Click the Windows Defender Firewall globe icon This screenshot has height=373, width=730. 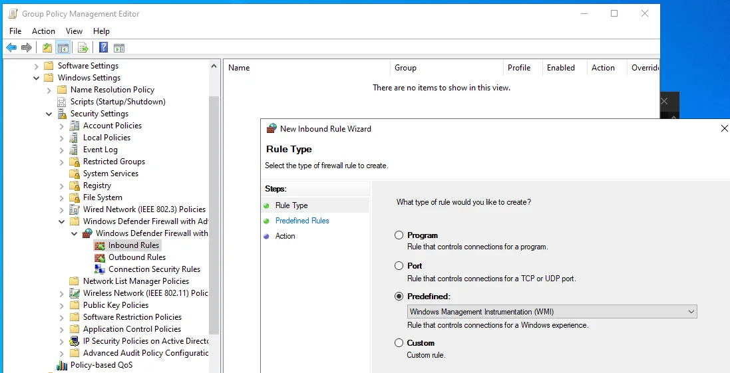pyautogui.click(x=87, y=233)
